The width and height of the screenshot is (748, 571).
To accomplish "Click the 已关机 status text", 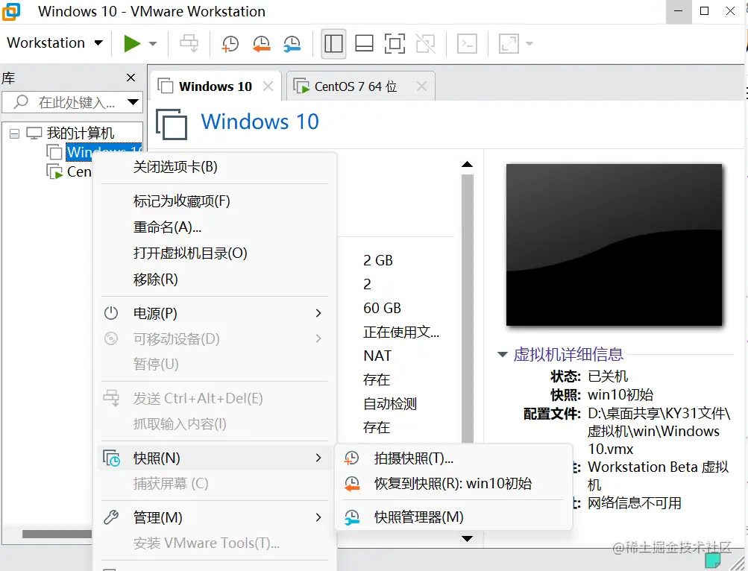I will tap(608, 376).
